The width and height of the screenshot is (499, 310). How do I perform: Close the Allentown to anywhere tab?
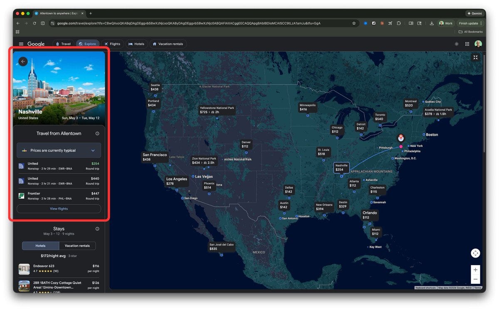click(x=82, y=13)
